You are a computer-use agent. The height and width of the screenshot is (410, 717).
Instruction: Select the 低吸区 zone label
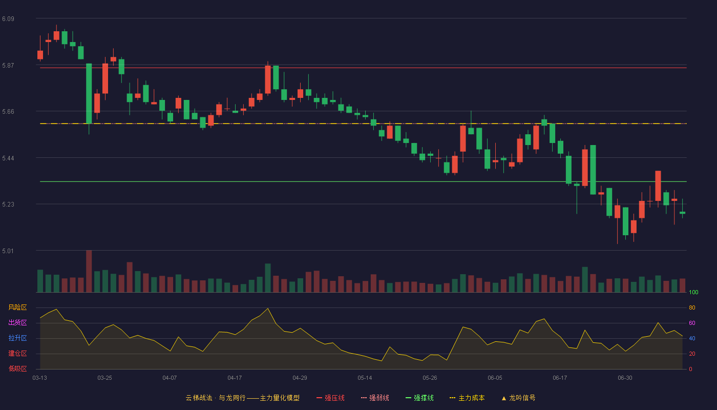17,369
